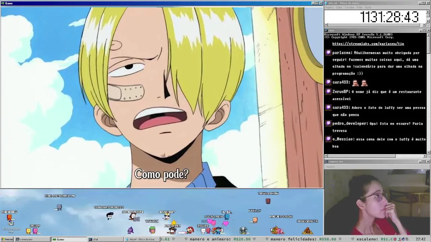The width and height of the screenshot is (431, 242).
Task: Click the chat console title bar icon
Action: pos(326,31)
